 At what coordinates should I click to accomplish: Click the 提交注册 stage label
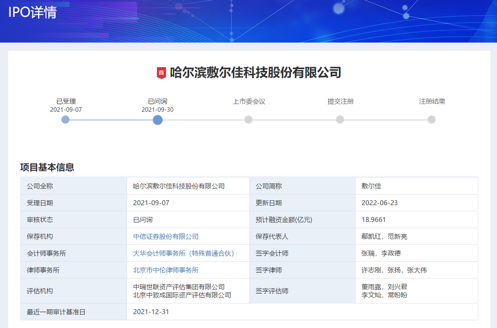click(340, 102)
